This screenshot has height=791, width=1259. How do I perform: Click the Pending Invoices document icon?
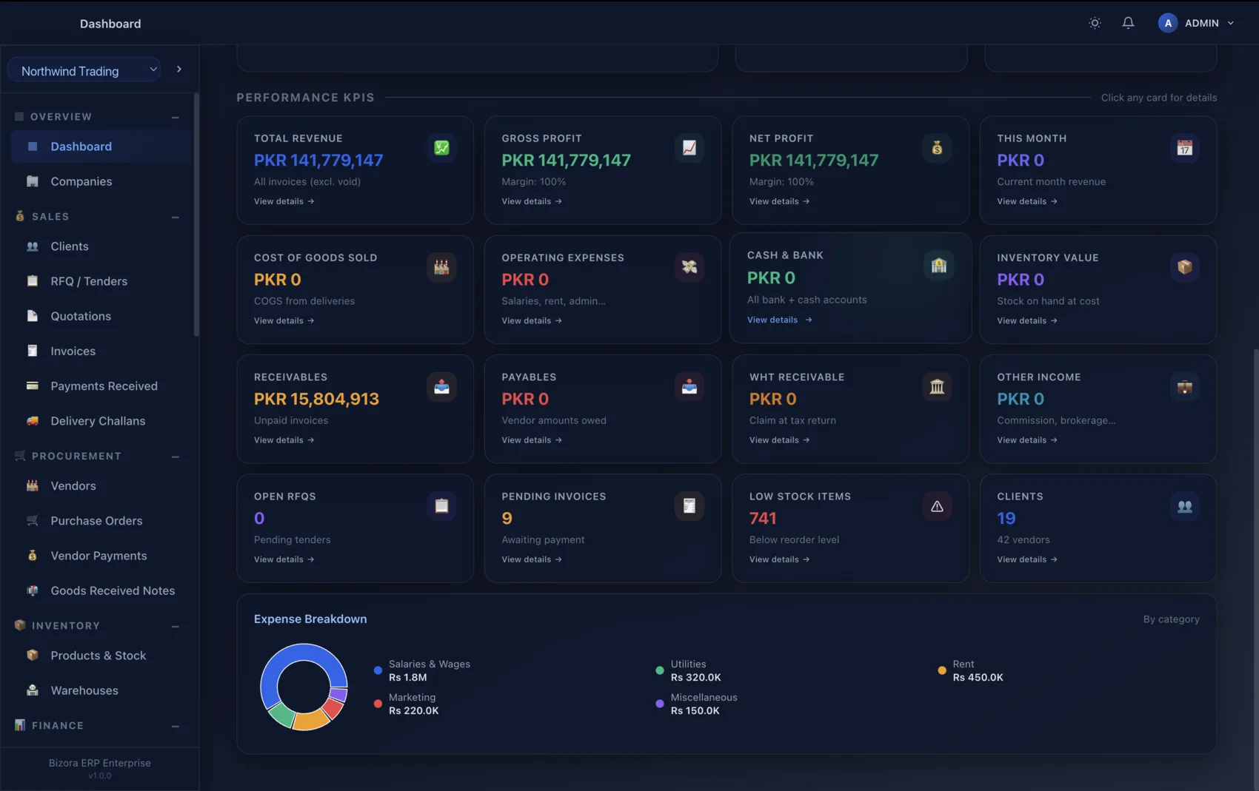point(689,506)
